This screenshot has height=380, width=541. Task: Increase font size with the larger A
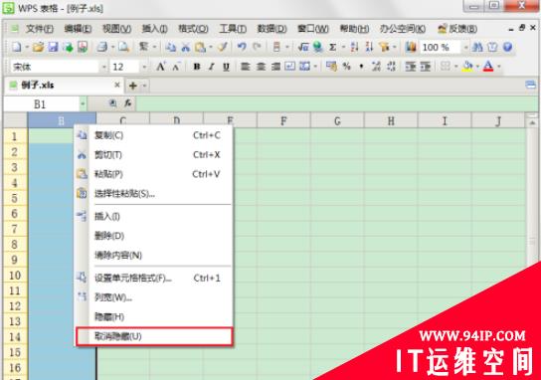point(160,67)
